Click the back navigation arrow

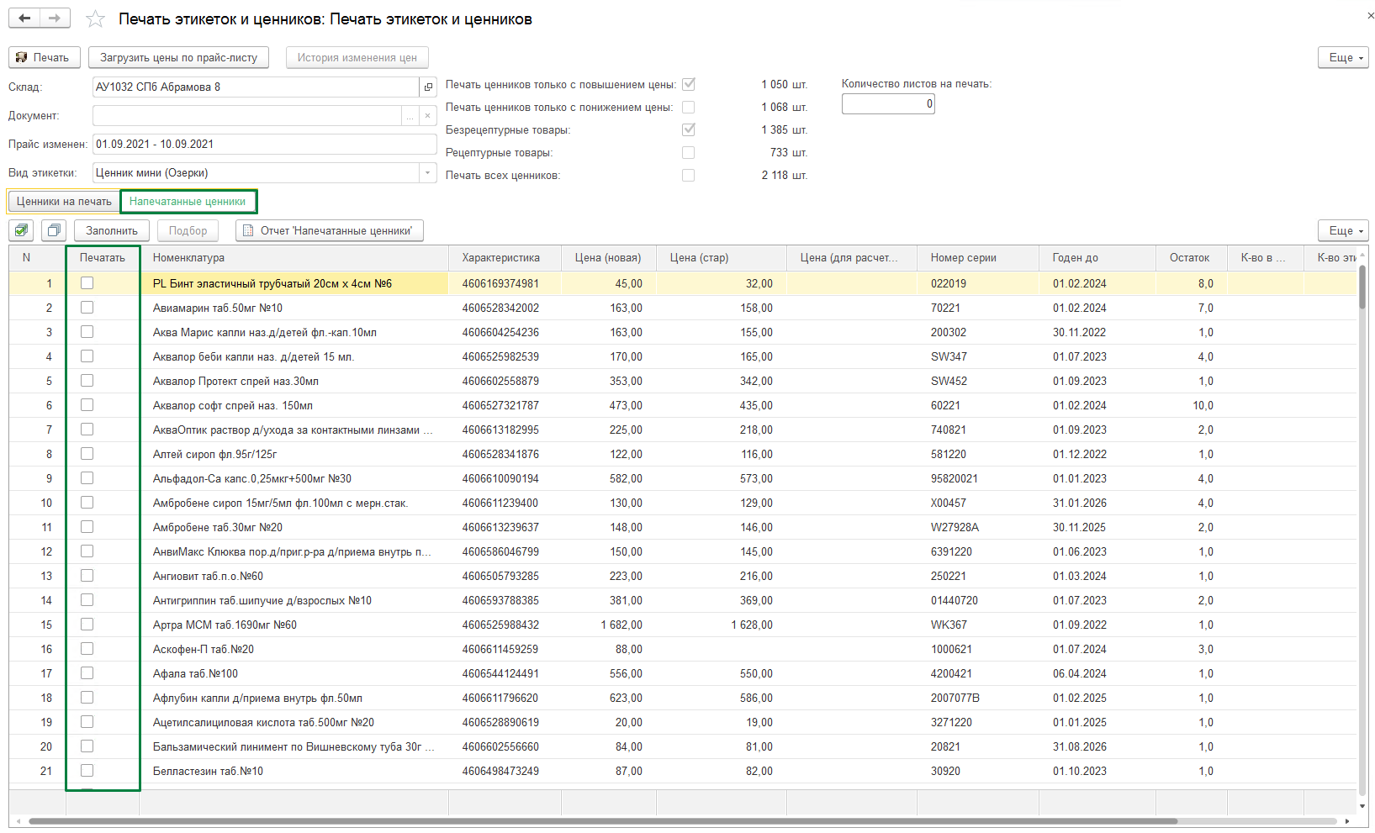[x=24, y=18]
